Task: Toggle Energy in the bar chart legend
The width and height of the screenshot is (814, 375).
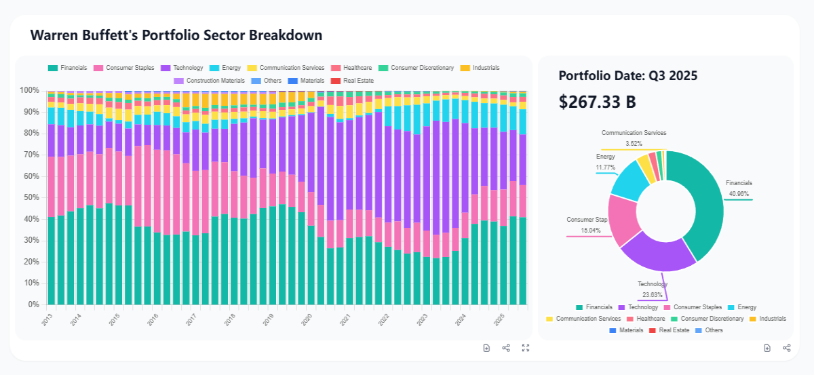Action: point(225,68)
